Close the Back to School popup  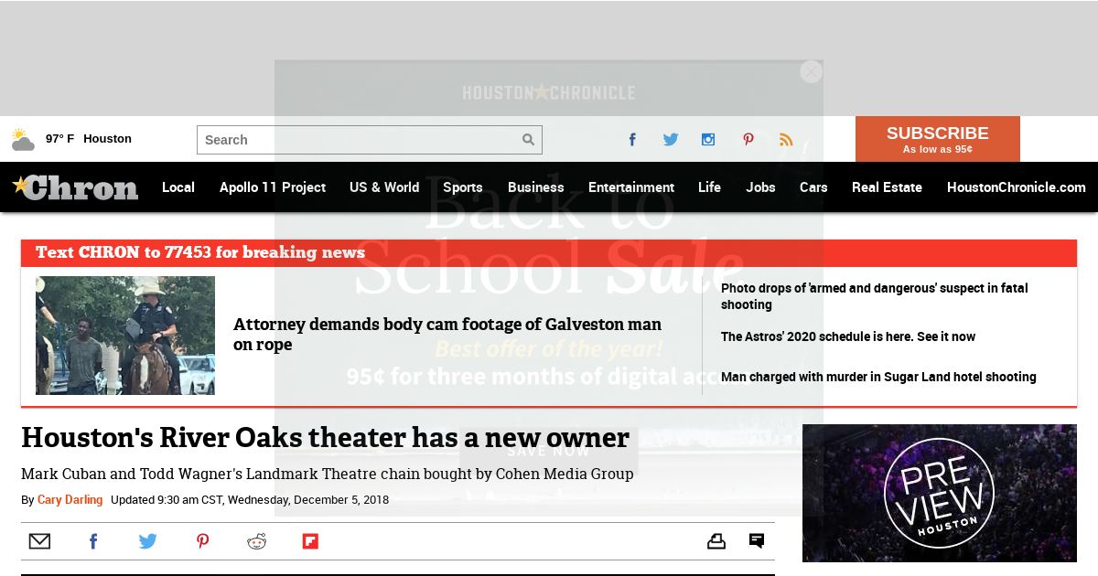click(811, 72)
